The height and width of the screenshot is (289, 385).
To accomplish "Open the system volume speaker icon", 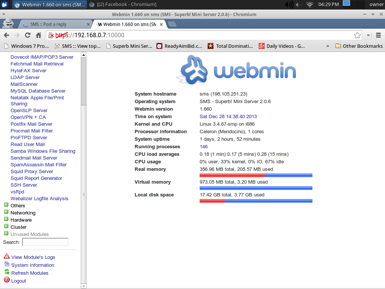I will point(289,5).
